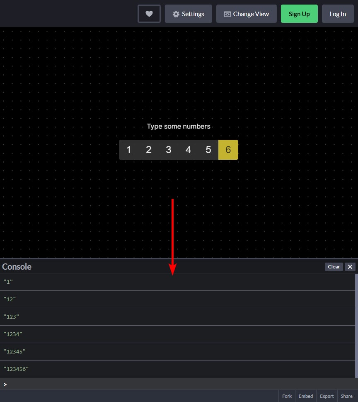Select console log entry "1"

tap(177, 282)
